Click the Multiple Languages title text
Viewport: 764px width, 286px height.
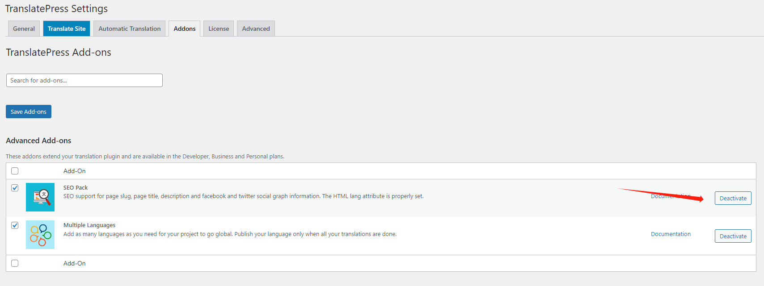(89, 225)
